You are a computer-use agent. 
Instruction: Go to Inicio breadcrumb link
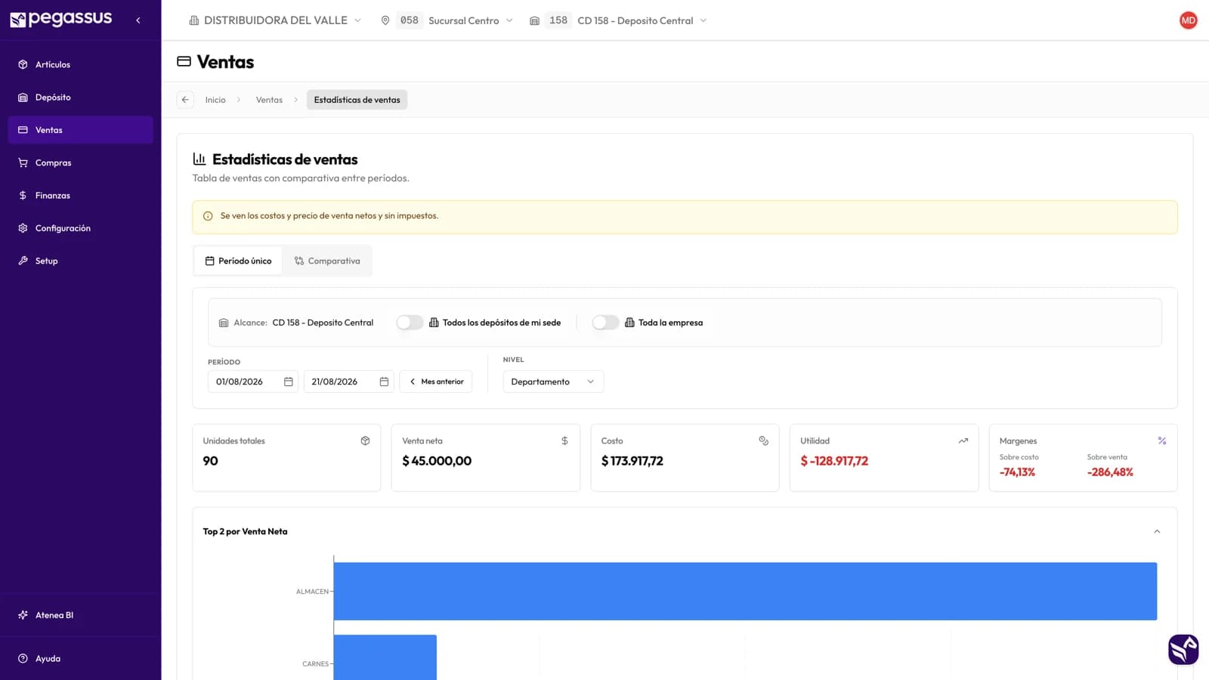click(x=215, y=100)
